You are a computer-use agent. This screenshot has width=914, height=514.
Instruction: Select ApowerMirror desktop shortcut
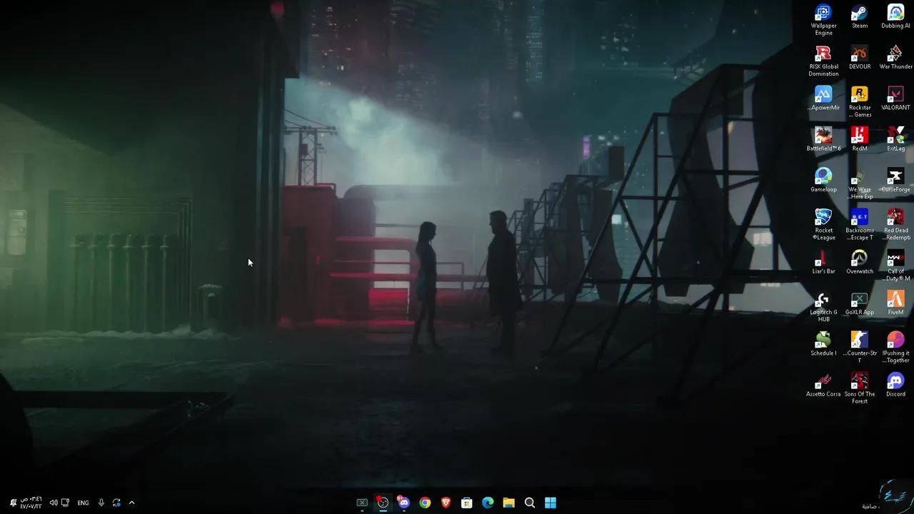[823, 99]
